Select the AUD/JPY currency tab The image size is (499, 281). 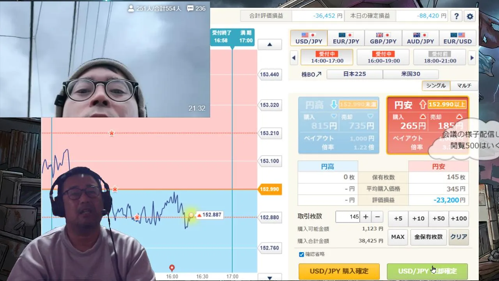click(x=420, y=38)
